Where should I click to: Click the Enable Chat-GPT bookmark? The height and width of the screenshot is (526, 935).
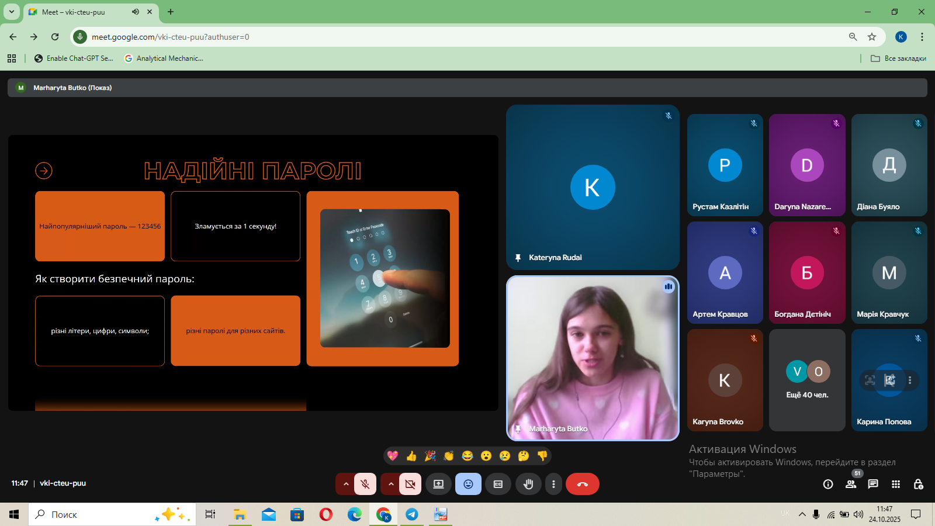click(74, 58)
